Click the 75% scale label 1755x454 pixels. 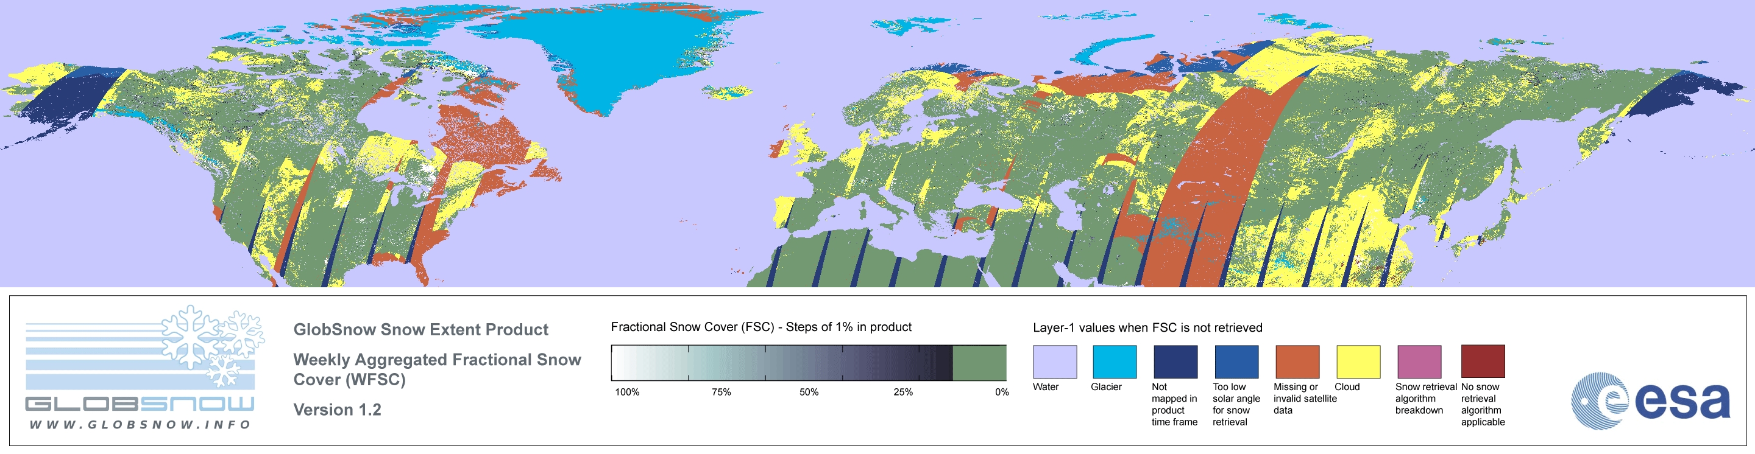coord(721,392)
